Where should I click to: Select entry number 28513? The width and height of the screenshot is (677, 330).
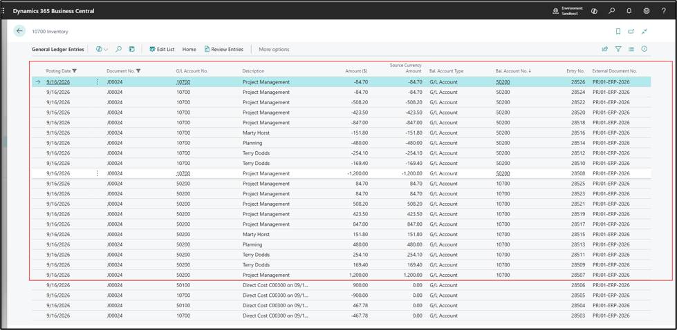coord(578,244)
